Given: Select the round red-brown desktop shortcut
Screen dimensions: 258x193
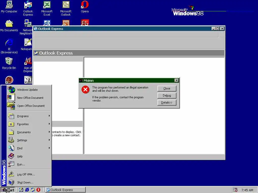Looking at the screenshot, I should click(9, 80).
